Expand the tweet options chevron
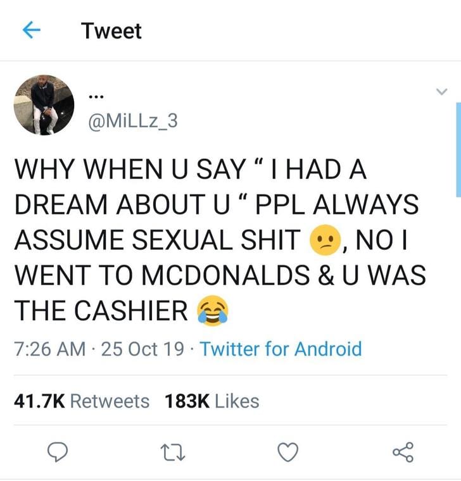 441,91
